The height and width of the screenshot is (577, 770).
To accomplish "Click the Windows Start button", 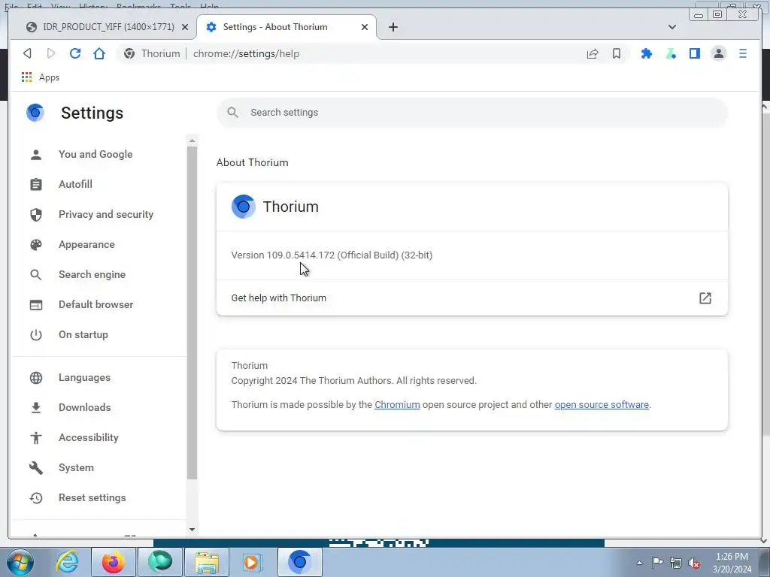I will click(x=20, y=562).
